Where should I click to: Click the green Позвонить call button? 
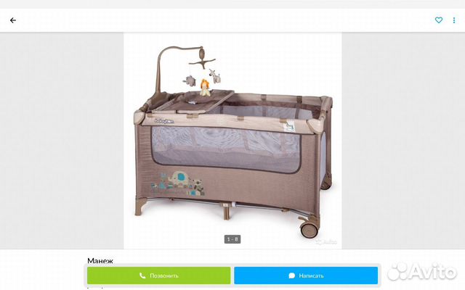158,275
